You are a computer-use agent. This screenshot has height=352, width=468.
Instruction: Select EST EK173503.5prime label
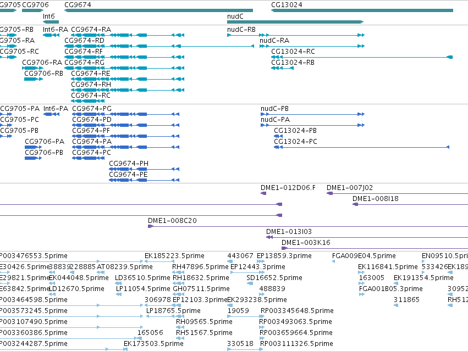coord(154,344)
